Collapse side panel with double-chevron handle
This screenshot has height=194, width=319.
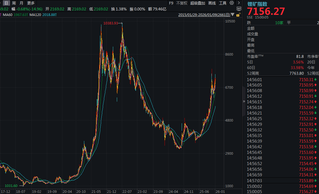click(244, 101)
